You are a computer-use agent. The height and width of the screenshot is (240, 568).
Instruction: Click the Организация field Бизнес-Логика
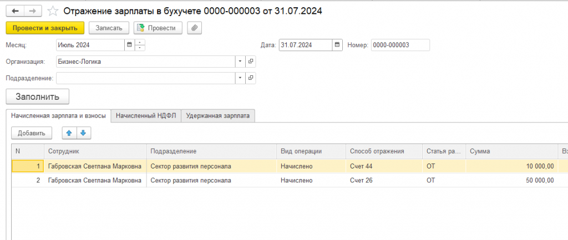[146, 62]
